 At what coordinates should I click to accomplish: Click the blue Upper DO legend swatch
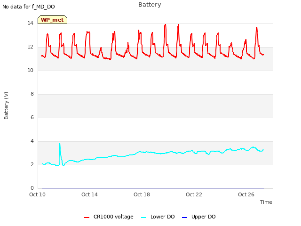click(x=184, y=218)
